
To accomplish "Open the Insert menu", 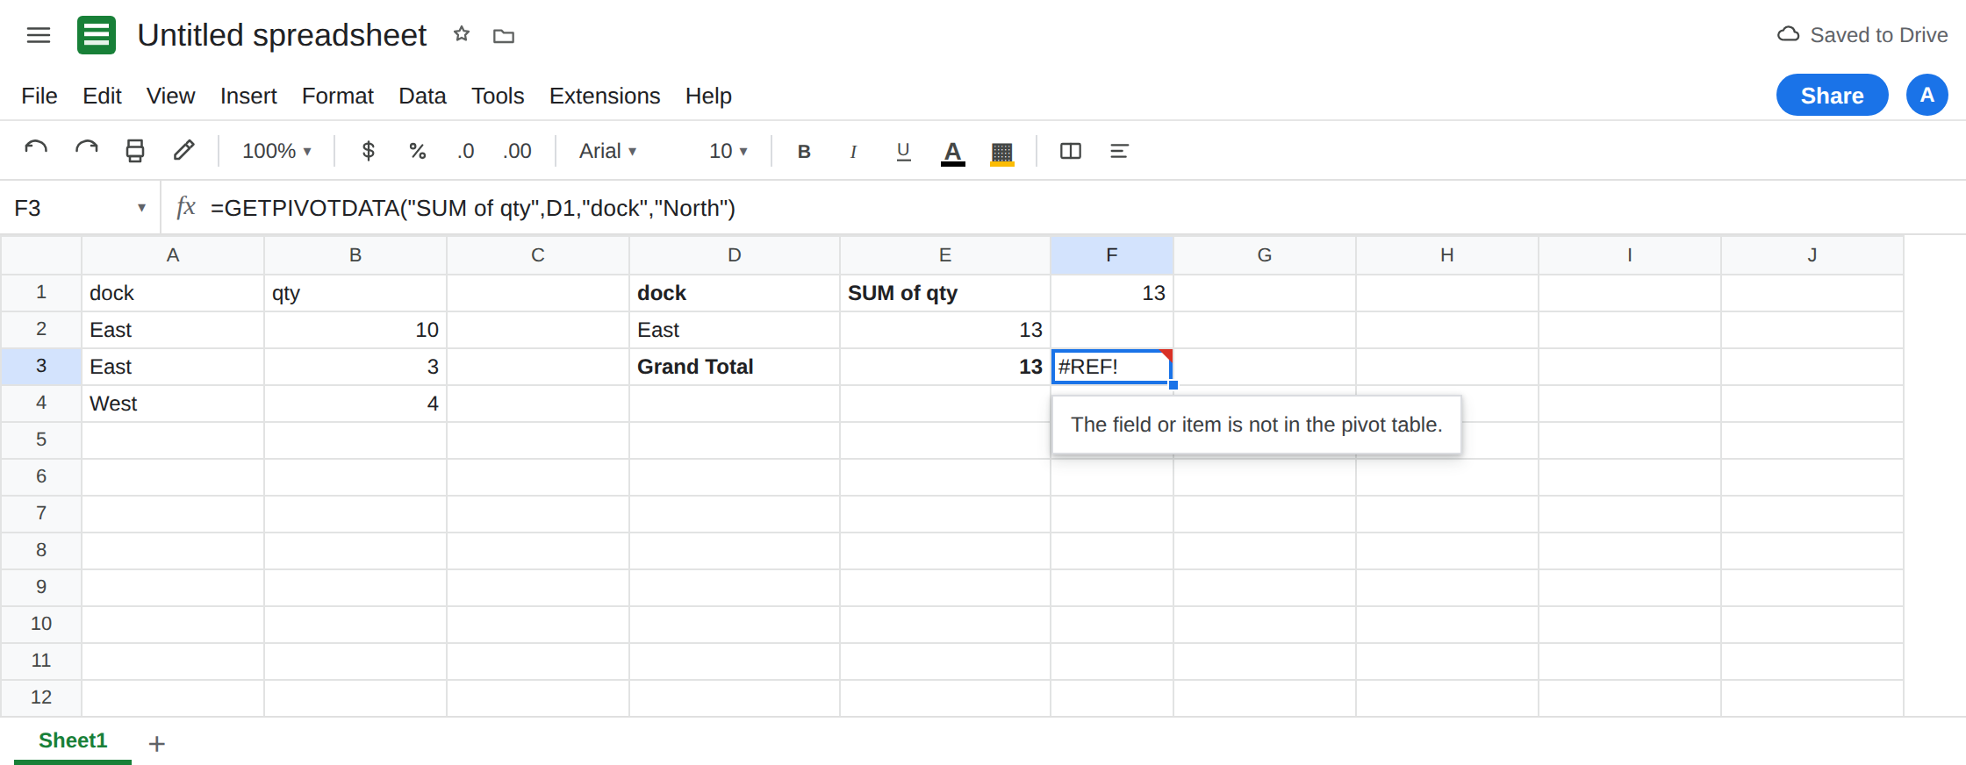I will pyautogui.click(x=248, y=96).
